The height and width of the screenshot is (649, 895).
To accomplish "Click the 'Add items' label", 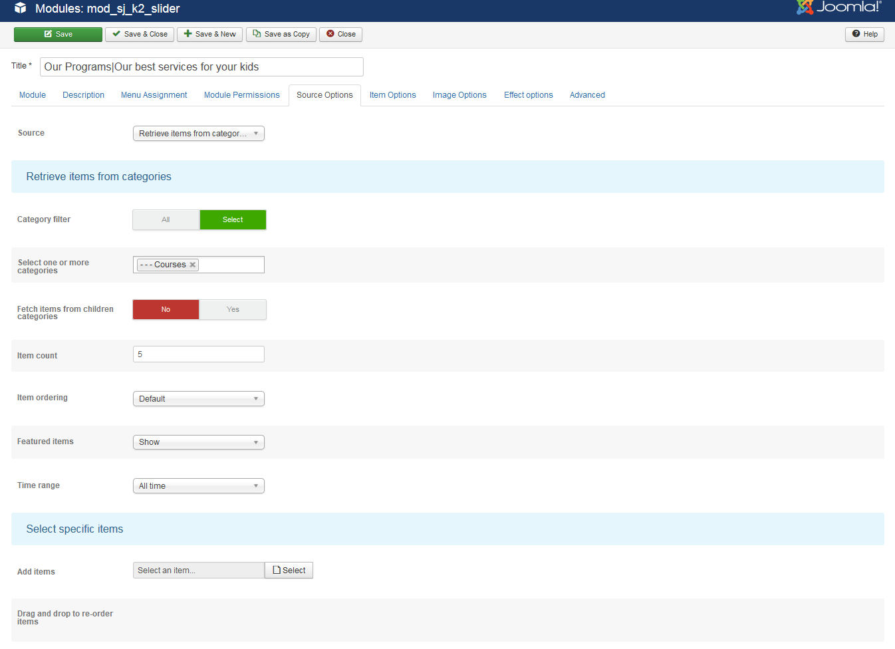I will point(36,572).
